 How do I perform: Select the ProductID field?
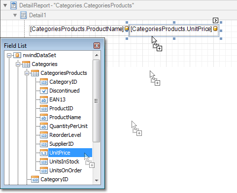pyautogui.click(x=61, y=108)
